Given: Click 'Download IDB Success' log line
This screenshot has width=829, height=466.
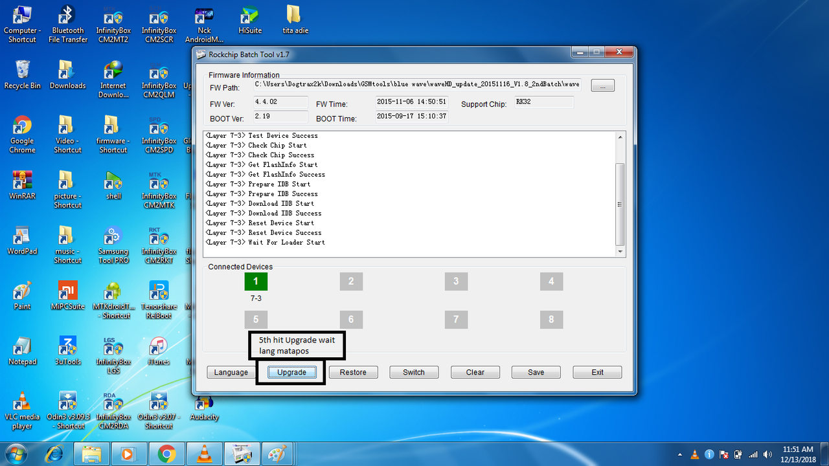Looking at the screenshot, I should point(263,214).
